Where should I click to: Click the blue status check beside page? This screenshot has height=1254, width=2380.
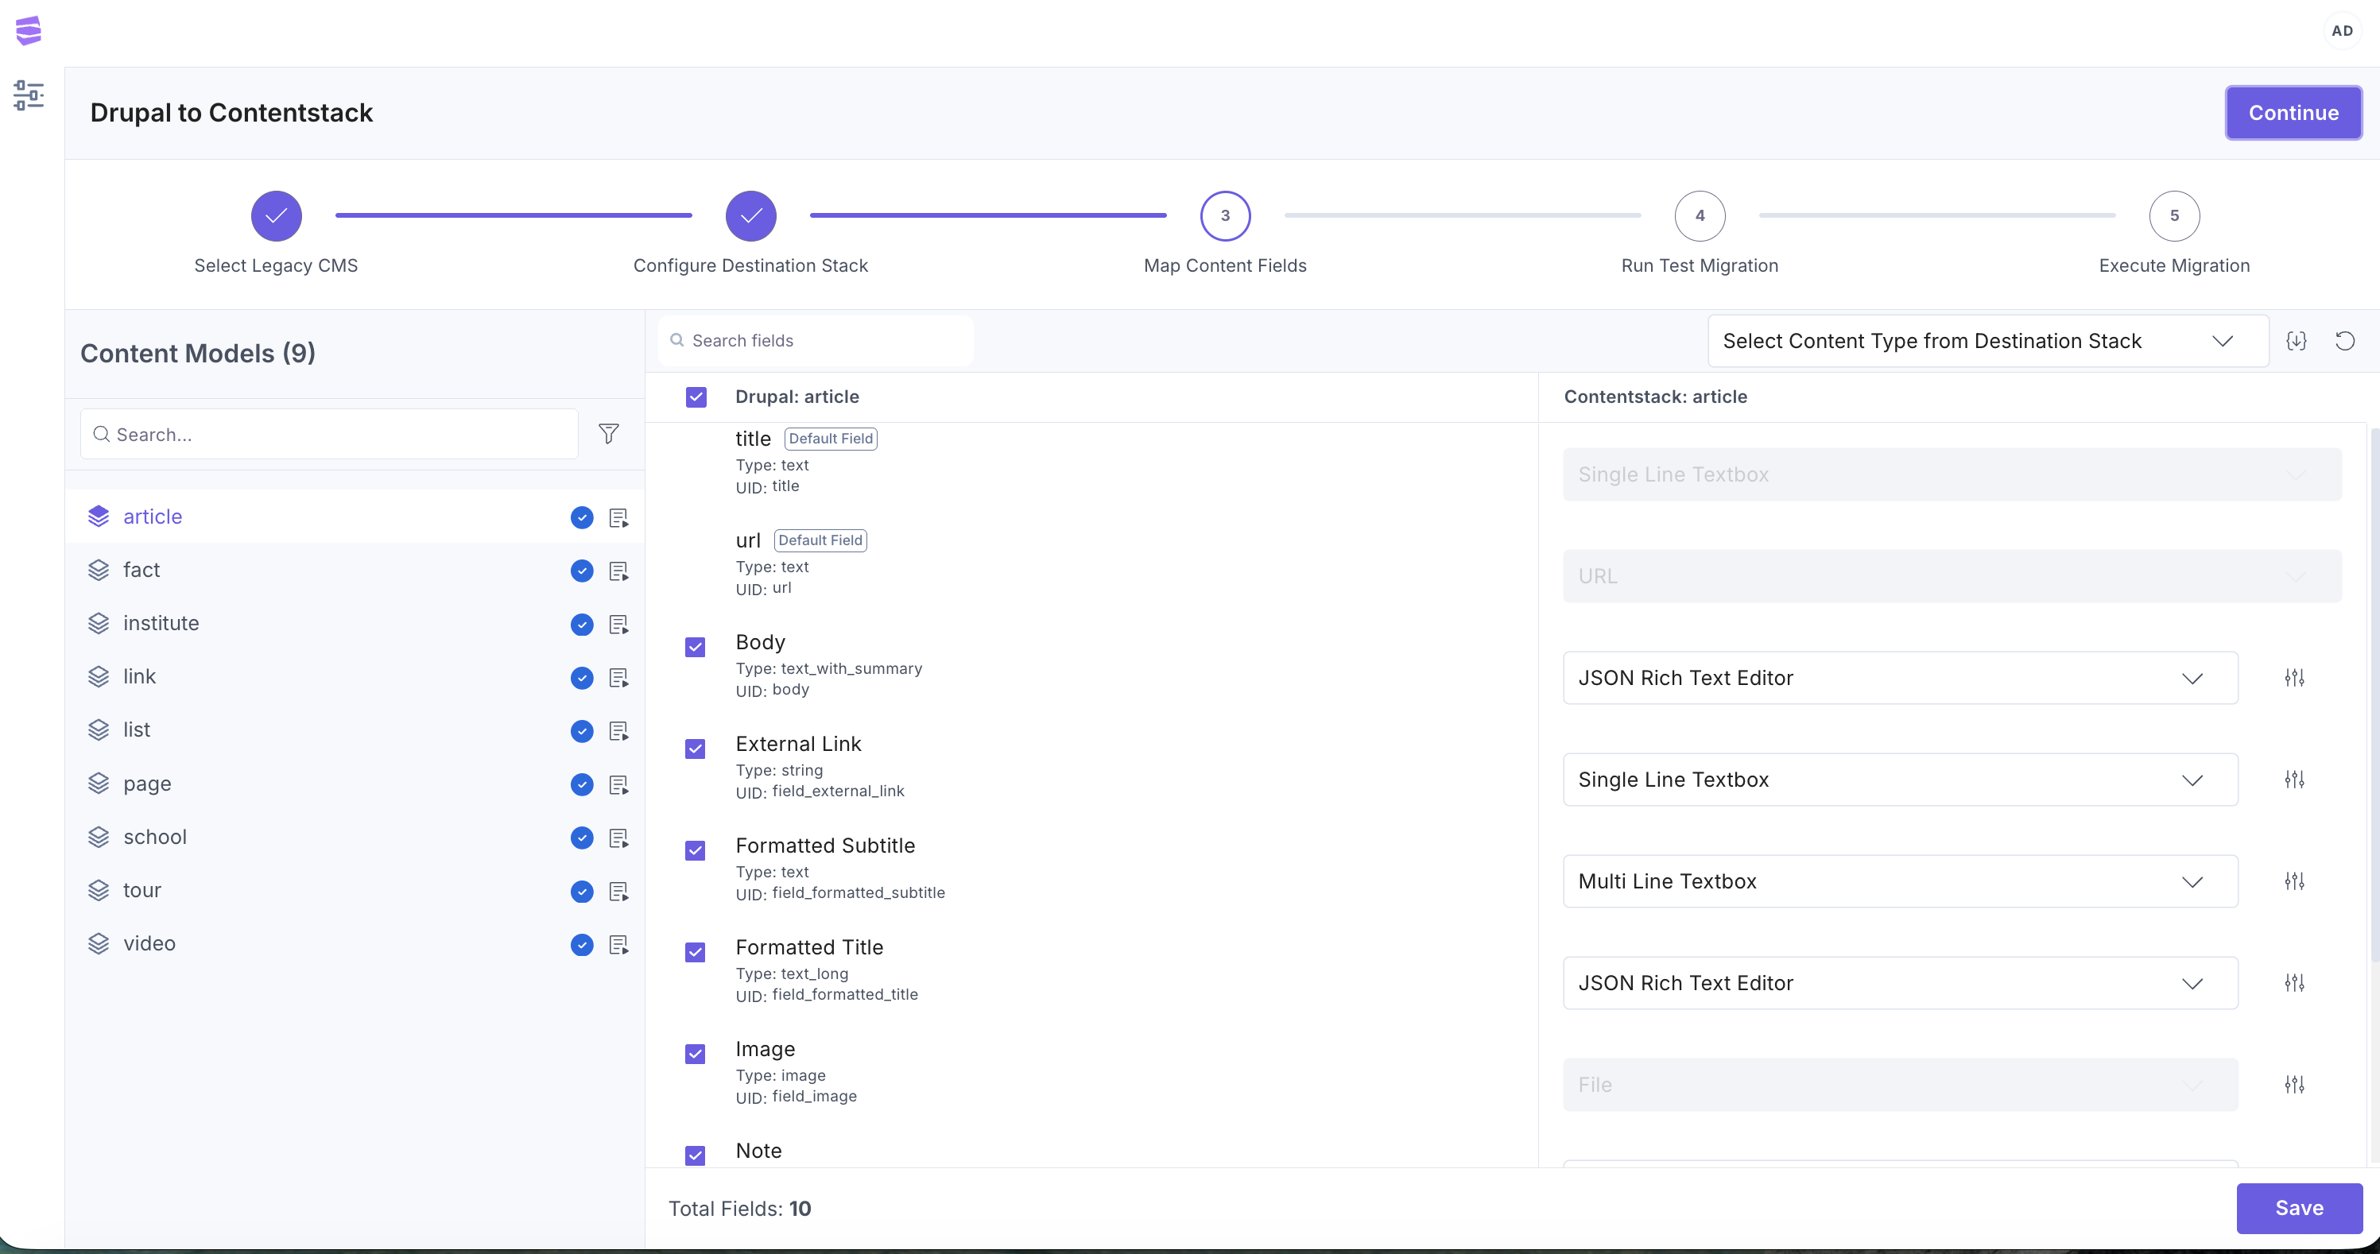tap(582, 784)
